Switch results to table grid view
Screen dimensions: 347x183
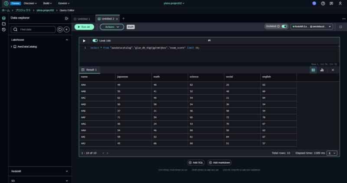[313, 70]
